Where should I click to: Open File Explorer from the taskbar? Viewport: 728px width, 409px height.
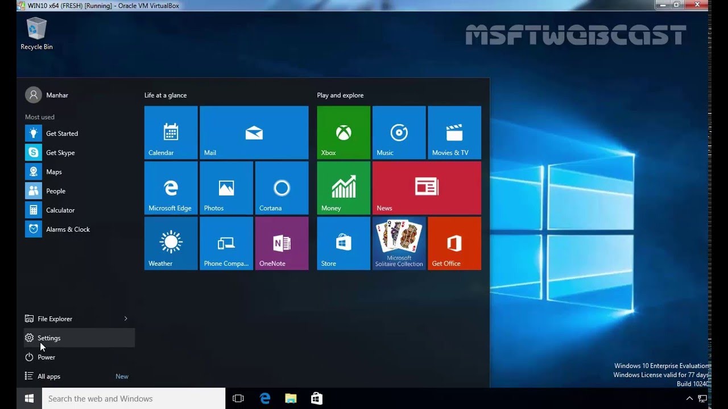[x=291, y=399]
